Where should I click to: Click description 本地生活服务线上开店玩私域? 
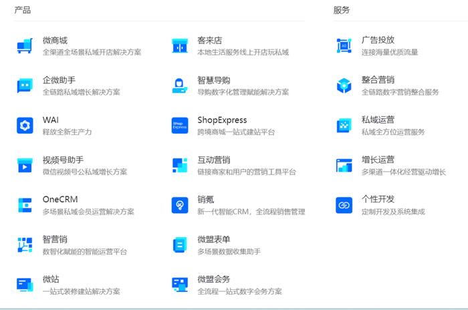(x=243, y=52)
